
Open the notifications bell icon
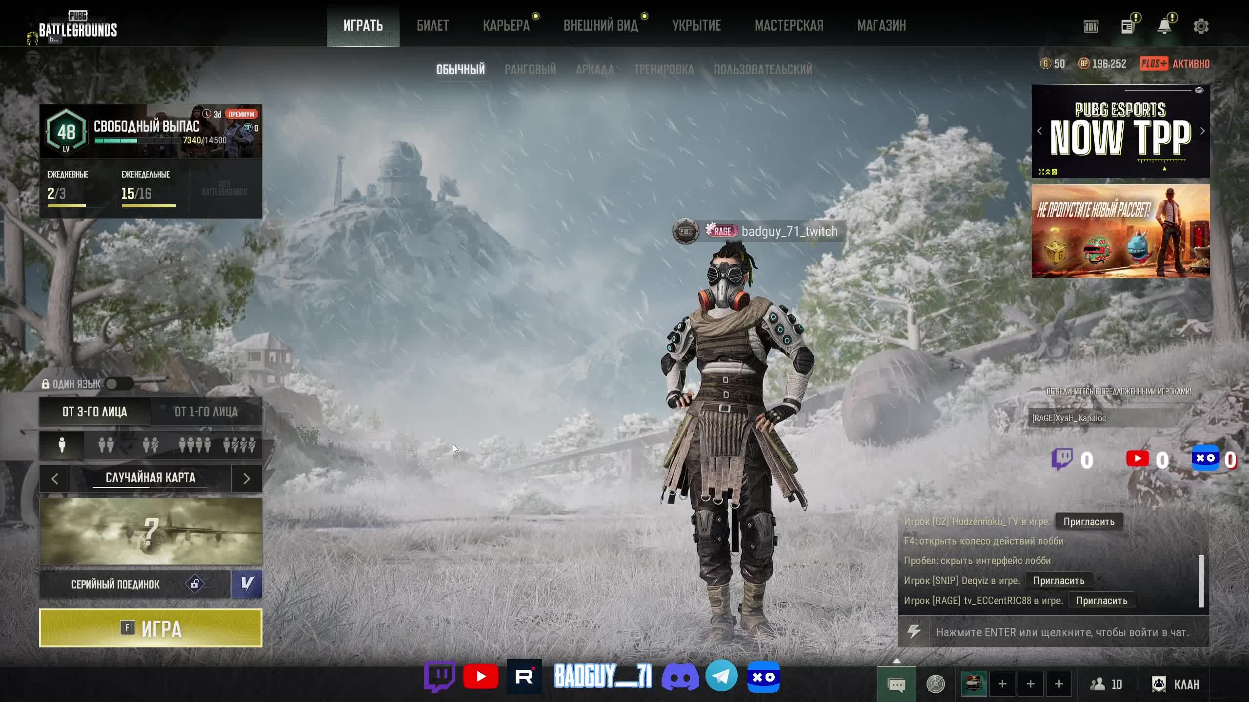[x=1164, y=26]
